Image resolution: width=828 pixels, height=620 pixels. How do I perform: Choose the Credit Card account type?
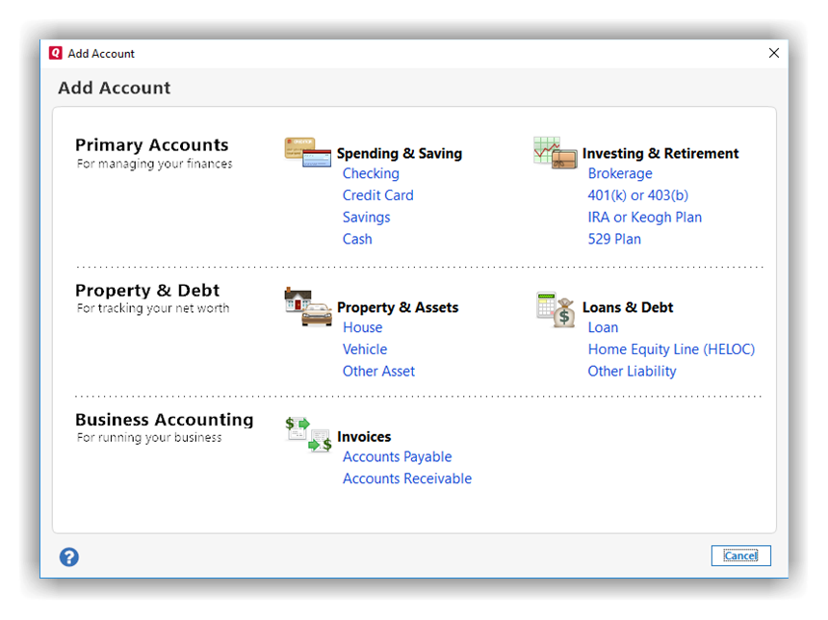(377, 195)
